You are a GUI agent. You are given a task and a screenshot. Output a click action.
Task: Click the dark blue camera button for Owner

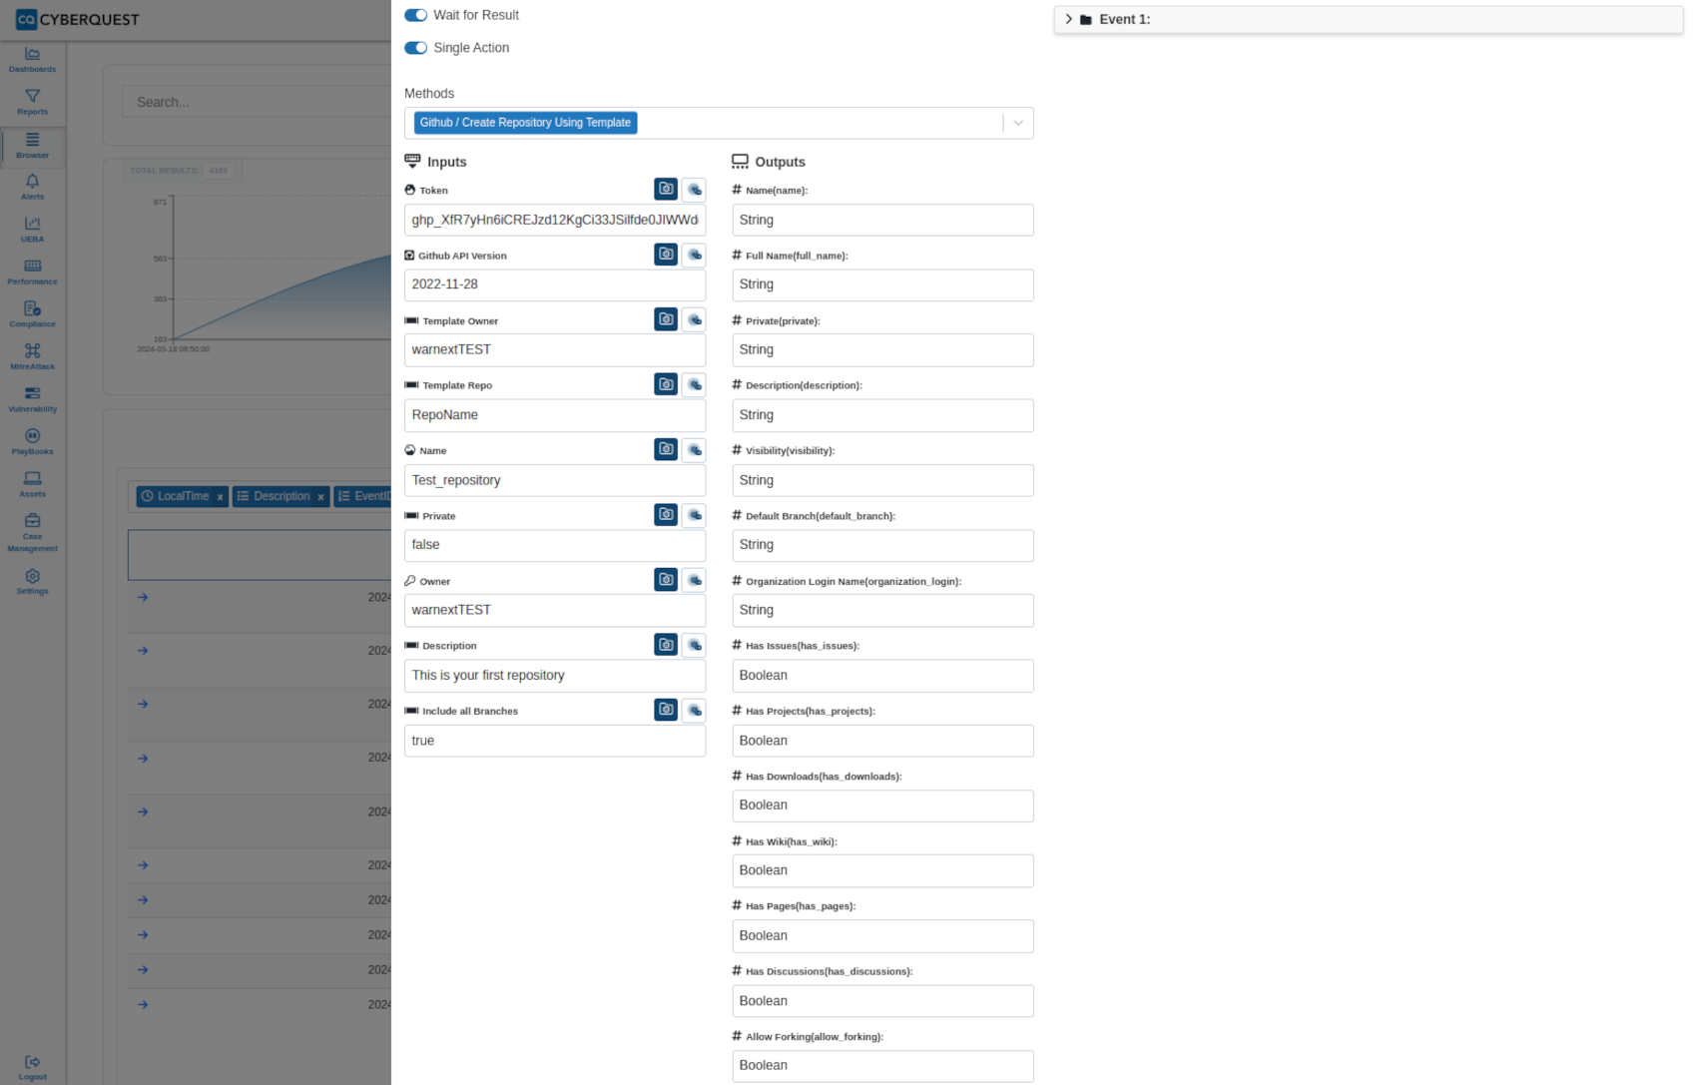(x=666, y=580)
